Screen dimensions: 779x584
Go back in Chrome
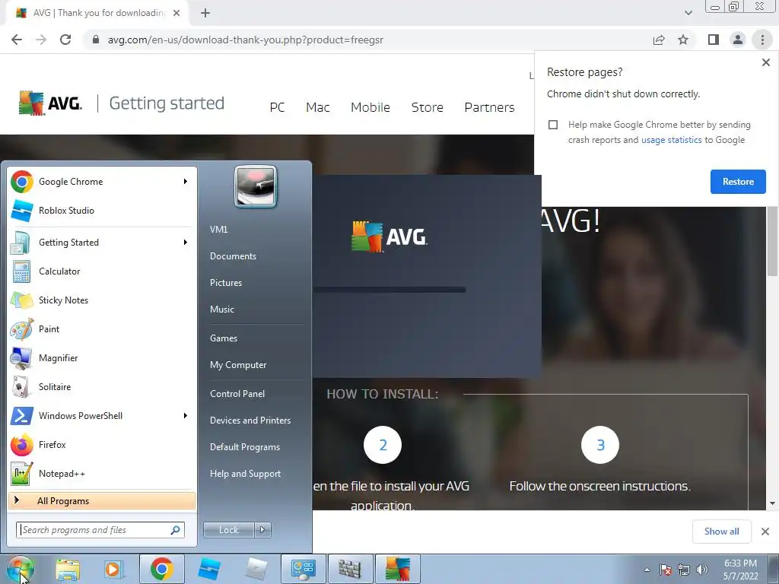[x=17, y=40]
